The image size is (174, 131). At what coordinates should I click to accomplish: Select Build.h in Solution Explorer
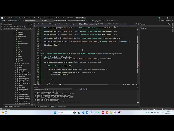(21, 85)
